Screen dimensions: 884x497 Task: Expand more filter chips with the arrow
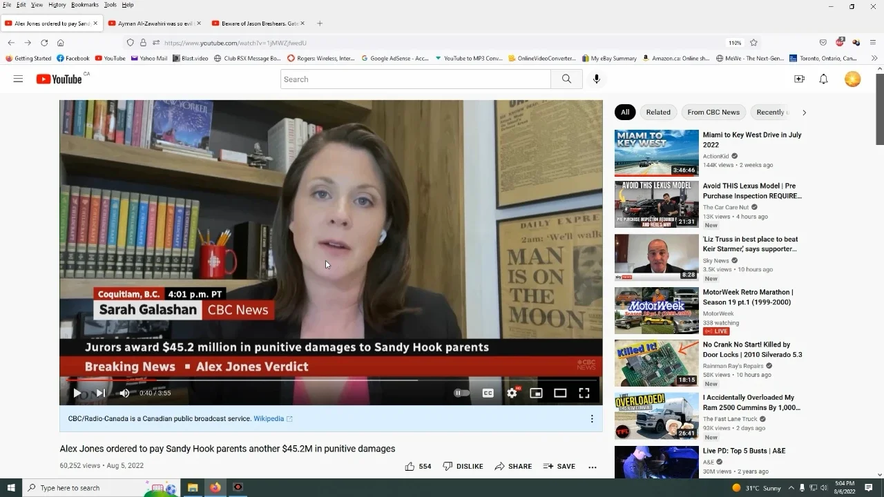coord(804,112)
